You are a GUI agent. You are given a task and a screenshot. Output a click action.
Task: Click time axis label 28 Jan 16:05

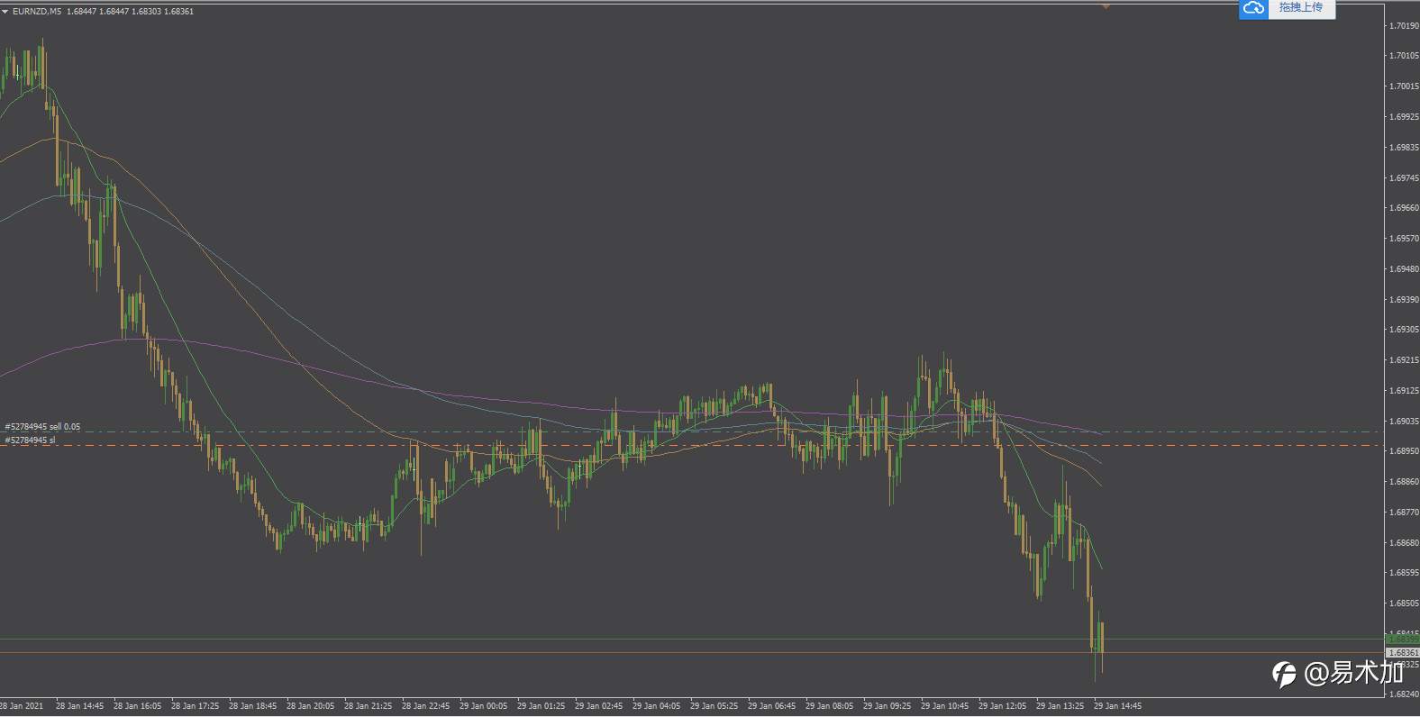pos(137,706)
